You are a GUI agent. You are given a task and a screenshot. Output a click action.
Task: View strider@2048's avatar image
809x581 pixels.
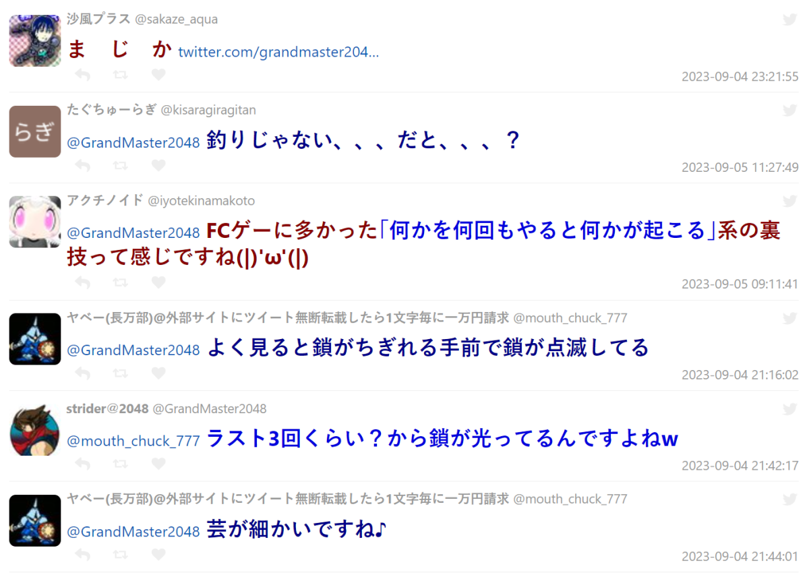click(35, 430)
